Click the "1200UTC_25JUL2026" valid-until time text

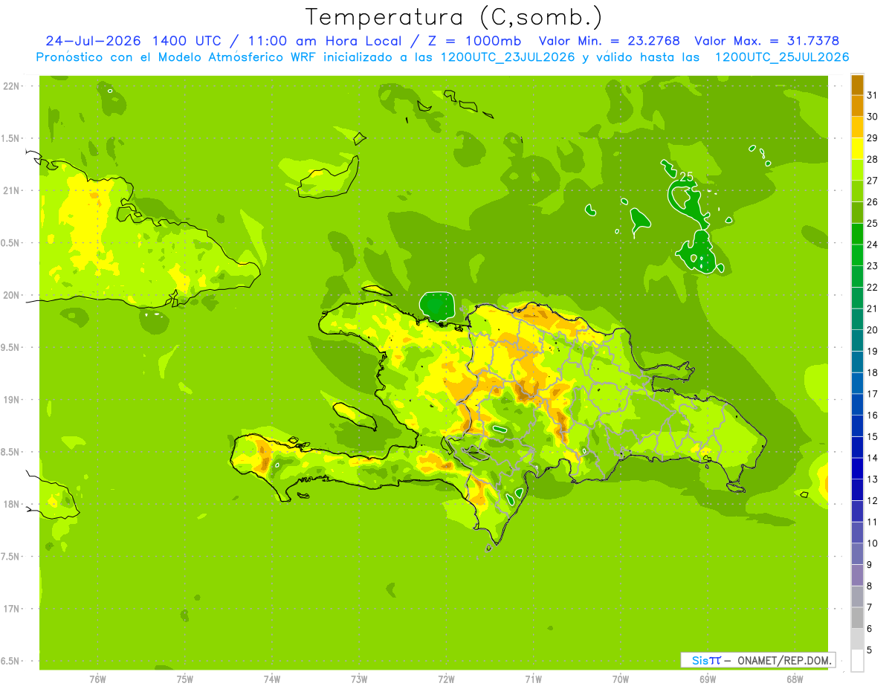coord(781,57)
